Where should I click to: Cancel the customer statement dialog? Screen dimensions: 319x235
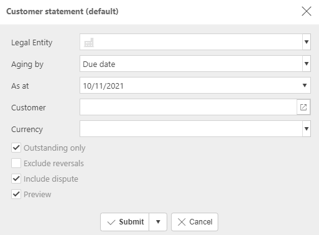coord(195,222)
